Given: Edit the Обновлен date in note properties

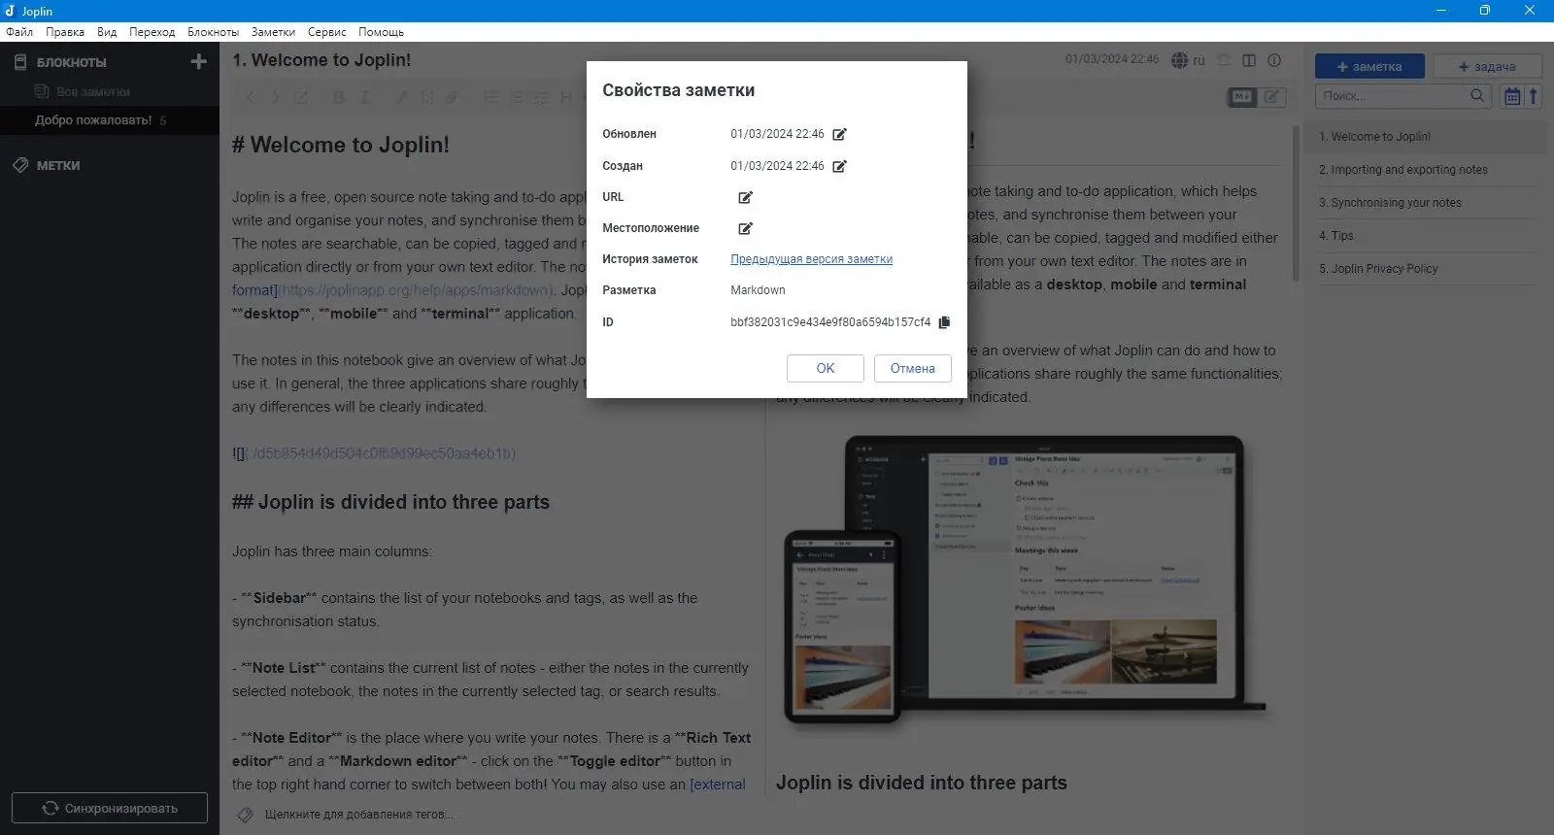Looking at the screenshot, I should point(840,134).
